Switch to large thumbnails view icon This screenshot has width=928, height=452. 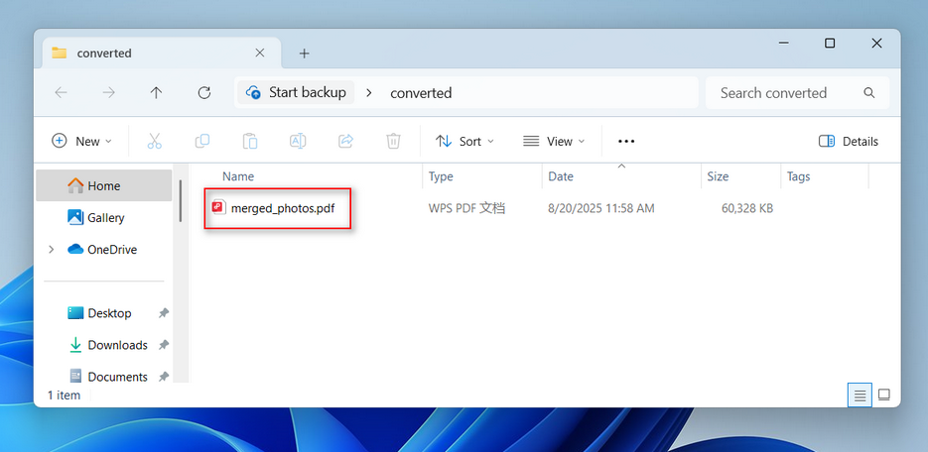884,395
